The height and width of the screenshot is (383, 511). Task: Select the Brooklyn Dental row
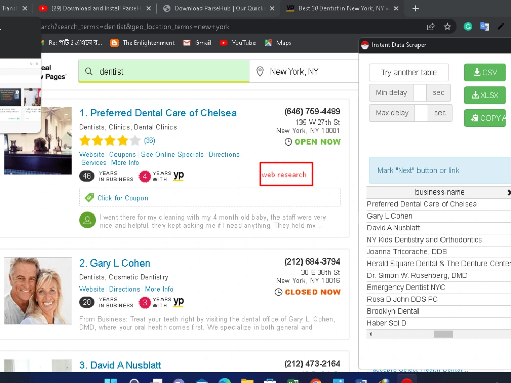pos(438,311)
